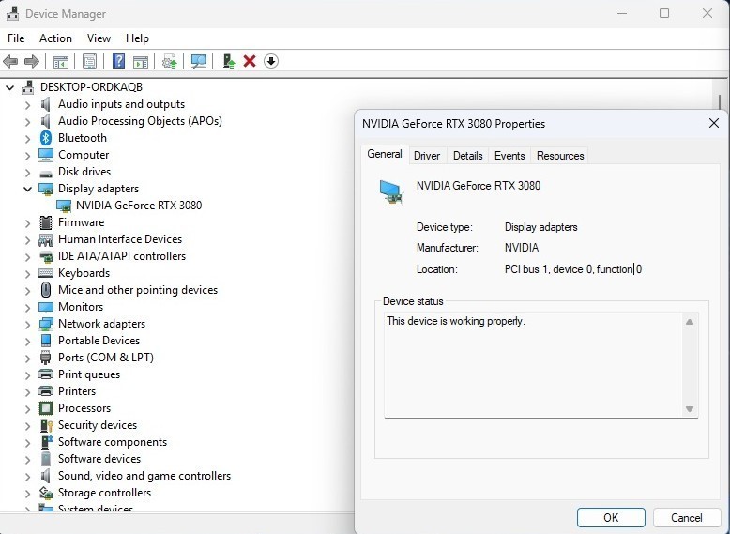The height and width of the screenshot is (534, 730).
Task: Select the Software devices row
Action: (x=99, y=459)
